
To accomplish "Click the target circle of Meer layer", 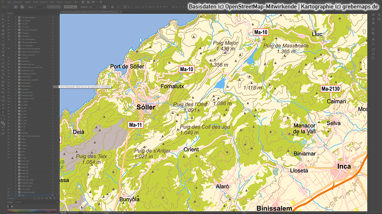I will coord(53,195).
